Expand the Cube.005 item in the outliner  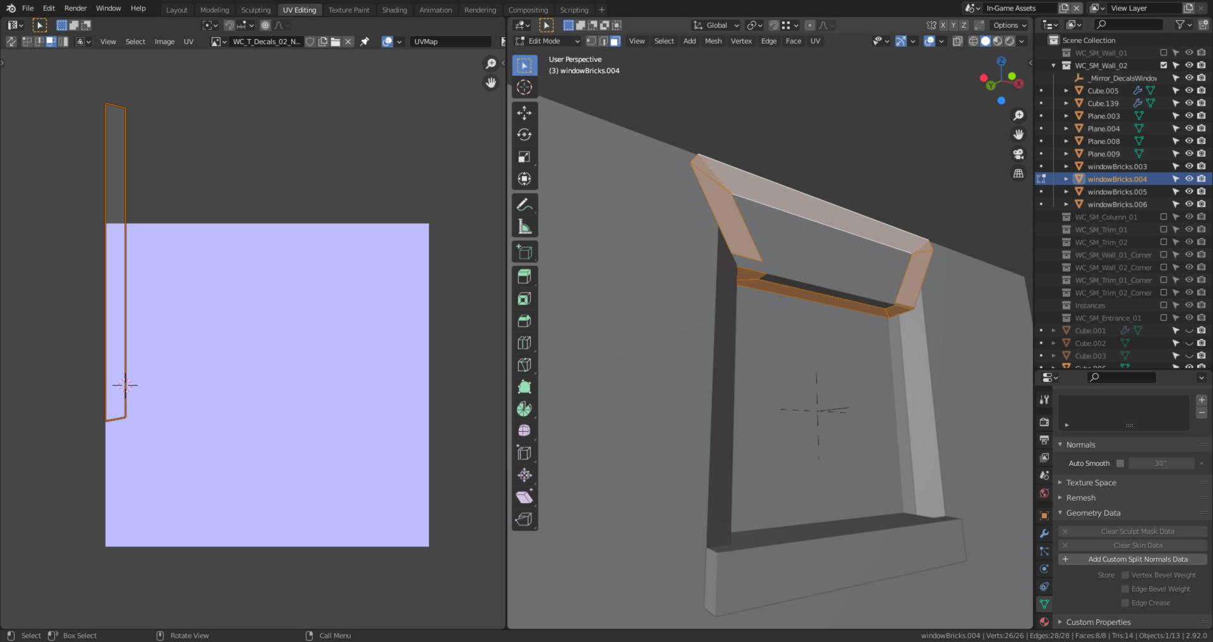pos(1065,90)
